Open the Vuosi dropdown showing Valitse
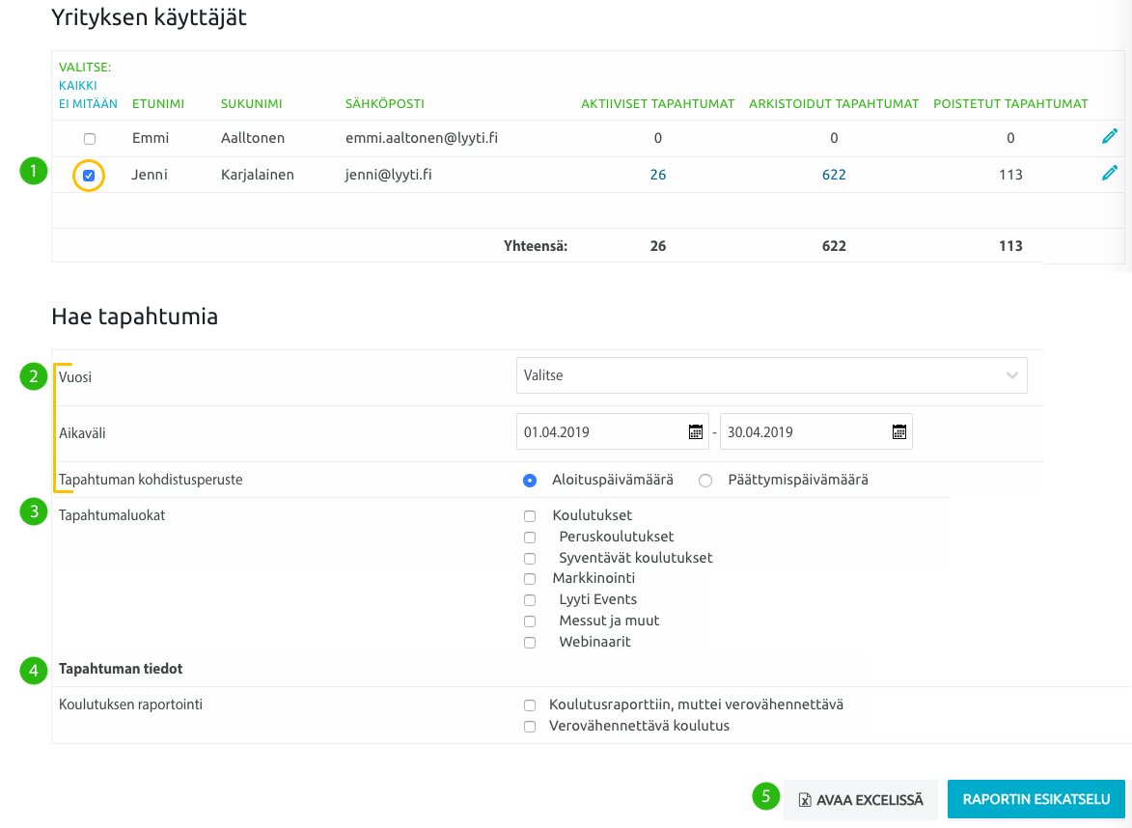 point(771,375)
